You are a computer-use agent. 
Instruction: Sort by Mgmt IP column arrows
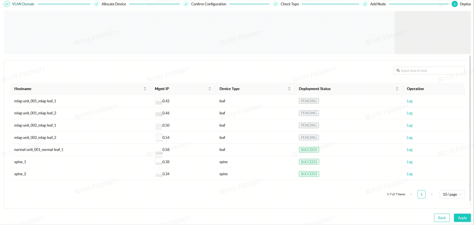(x=210, y=89)
